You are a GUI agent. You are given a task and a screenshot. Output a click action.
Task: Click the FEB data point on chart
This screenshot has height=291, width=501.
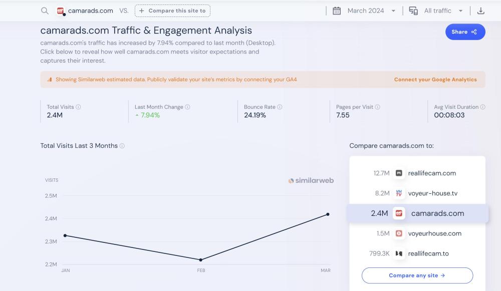pyautogui.click(x=201, y=259)
